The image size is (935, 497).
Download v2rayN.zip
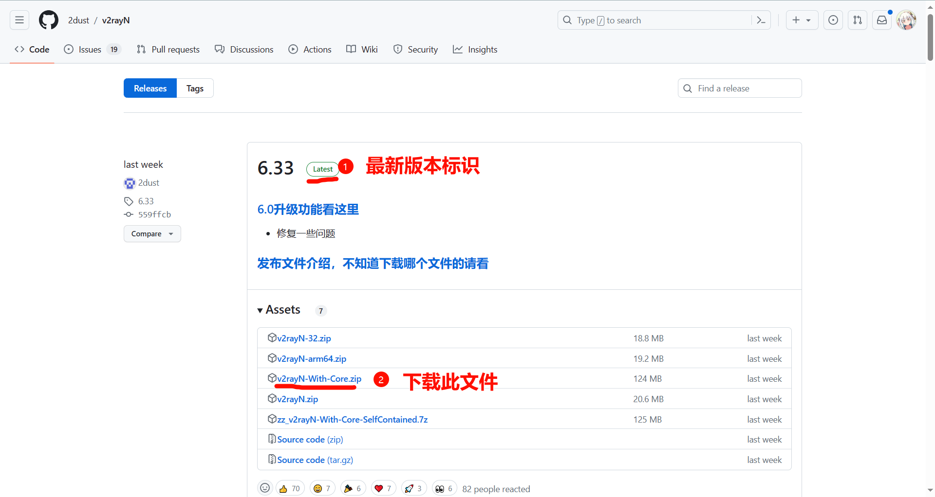(x=298, y=399)
